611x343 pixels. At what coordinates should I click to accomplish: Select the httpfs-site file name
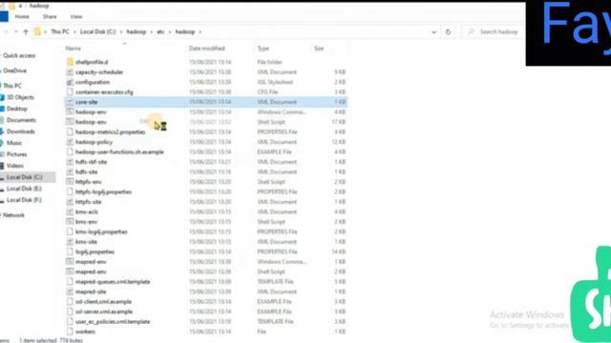[x=89, y=202]
